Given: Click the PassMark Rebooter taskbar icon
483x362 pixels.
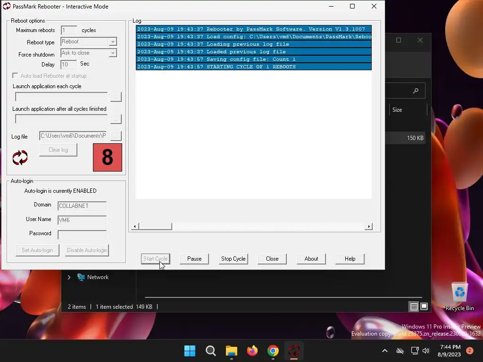Looking at the screenshot, I should pos(294,351).
